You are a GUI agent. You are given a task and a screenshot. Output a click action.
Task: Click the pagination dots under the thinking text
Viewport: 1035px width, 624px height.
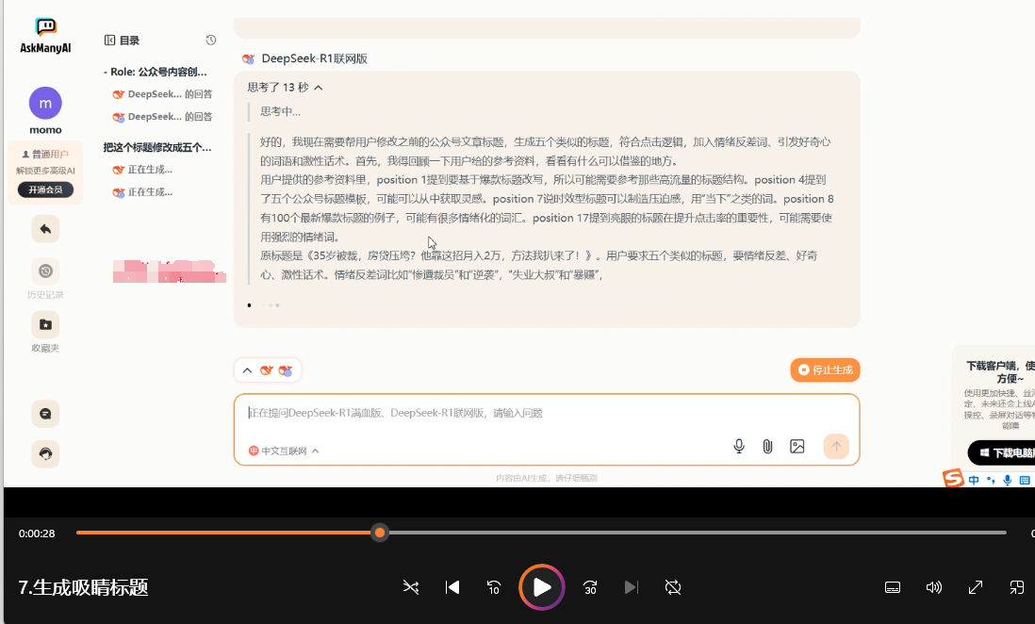[263, 305]
